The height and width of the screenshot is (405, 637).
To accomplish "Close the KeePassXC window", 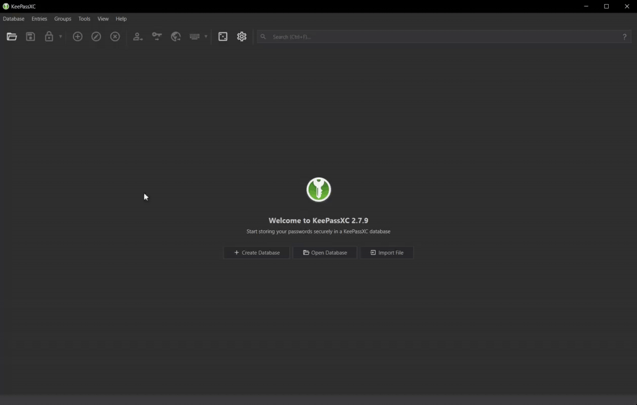I will [627, 7].
